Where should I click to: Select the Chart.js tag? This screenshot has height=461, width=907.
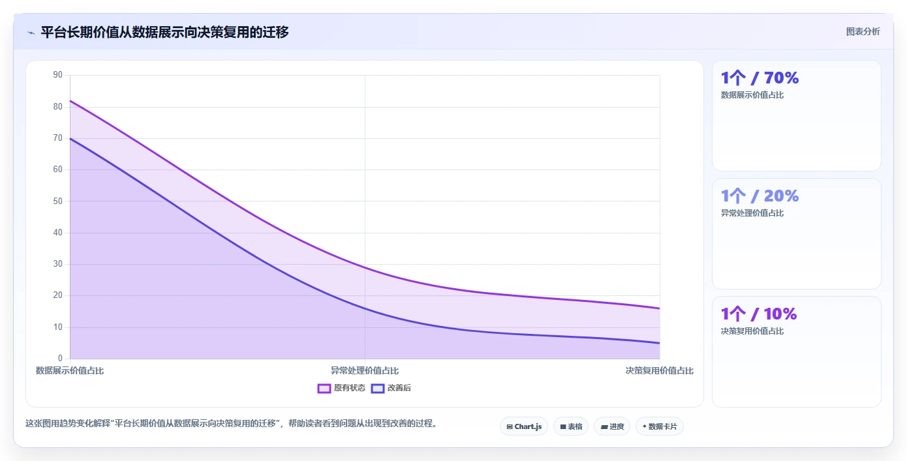524,426
